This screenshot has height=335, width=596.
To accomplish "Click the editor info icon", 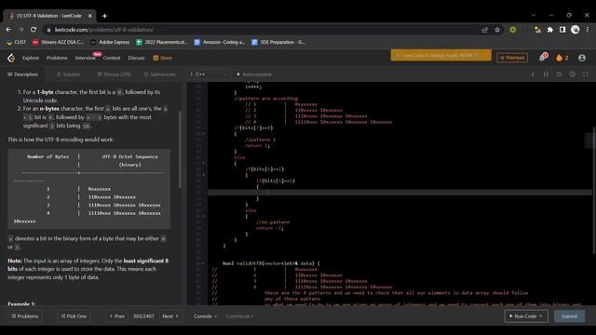I will (533, 74).
